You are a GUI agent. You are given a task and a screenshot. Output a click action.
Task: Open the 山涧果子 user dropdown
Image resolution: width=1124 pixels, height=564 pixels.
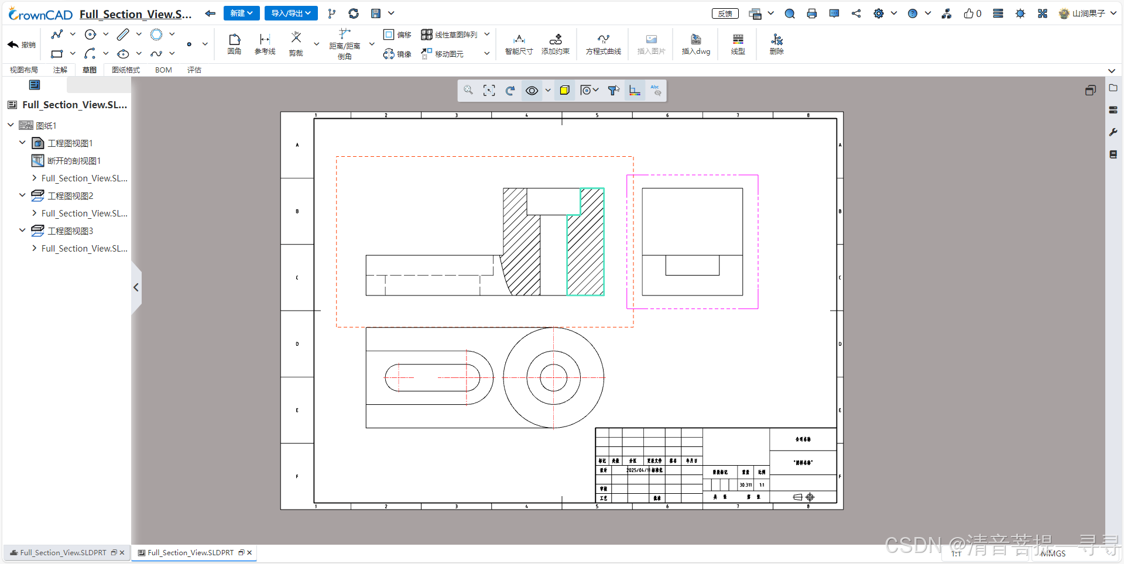tap(1088, 13)
